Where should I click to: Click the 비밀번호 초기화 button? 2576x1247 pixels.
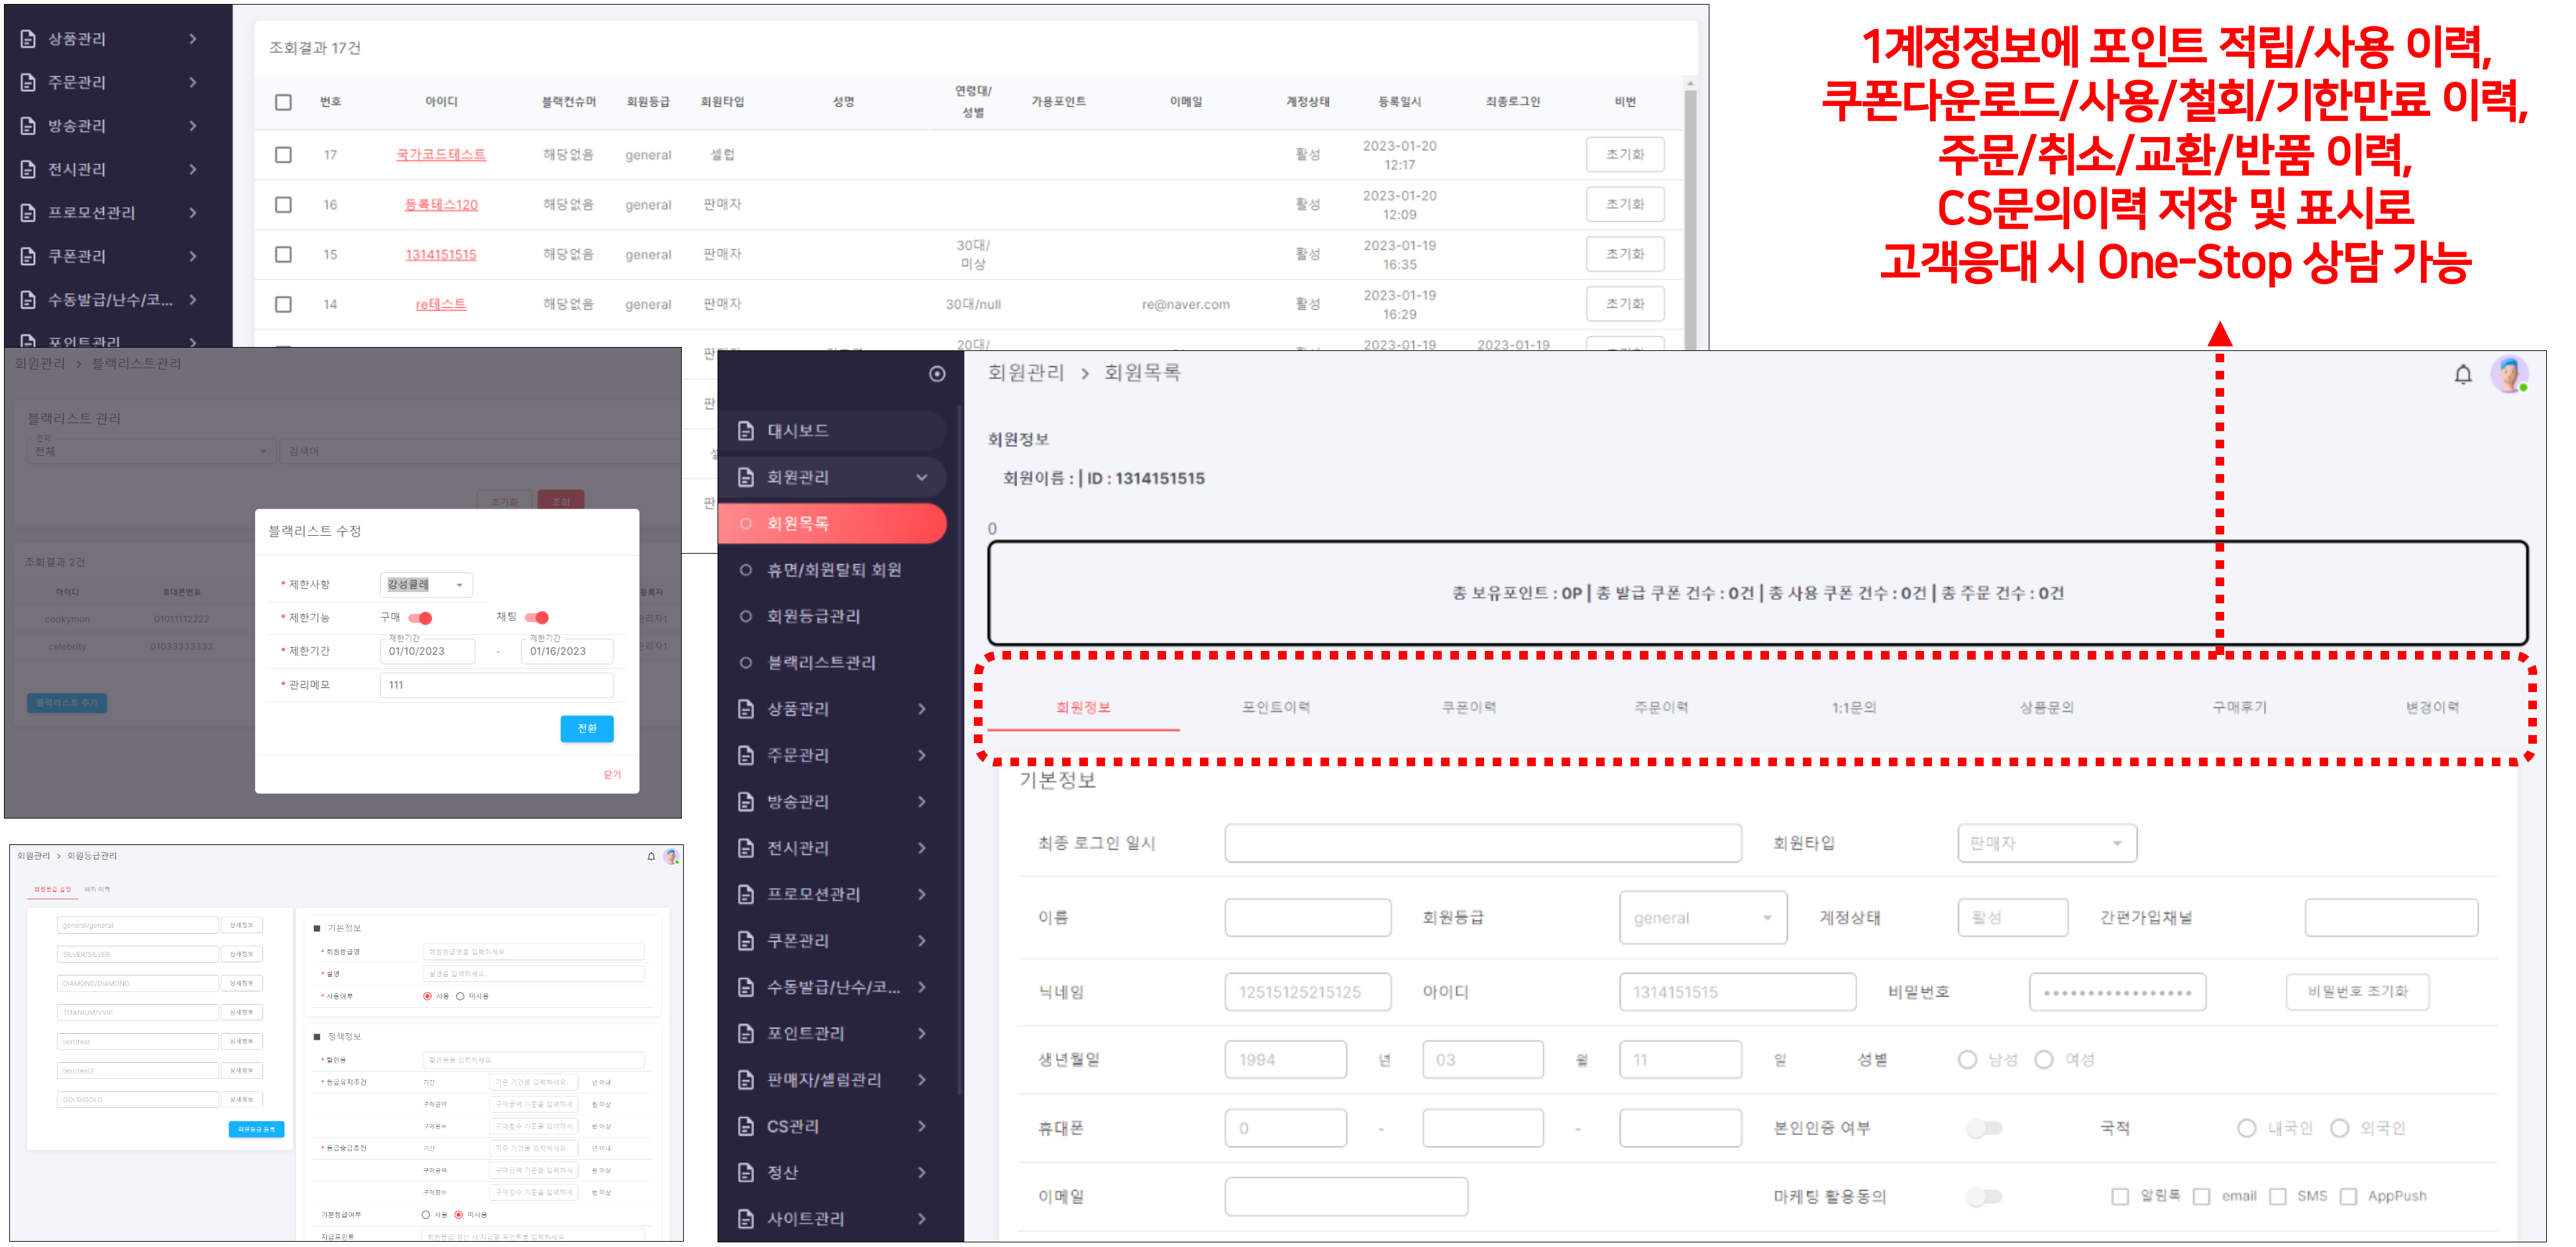pyautogui.click(x=2357, y=991)
